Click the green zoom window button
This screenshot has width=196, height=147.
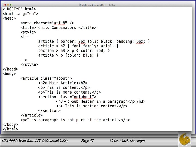tap(11, 5)
